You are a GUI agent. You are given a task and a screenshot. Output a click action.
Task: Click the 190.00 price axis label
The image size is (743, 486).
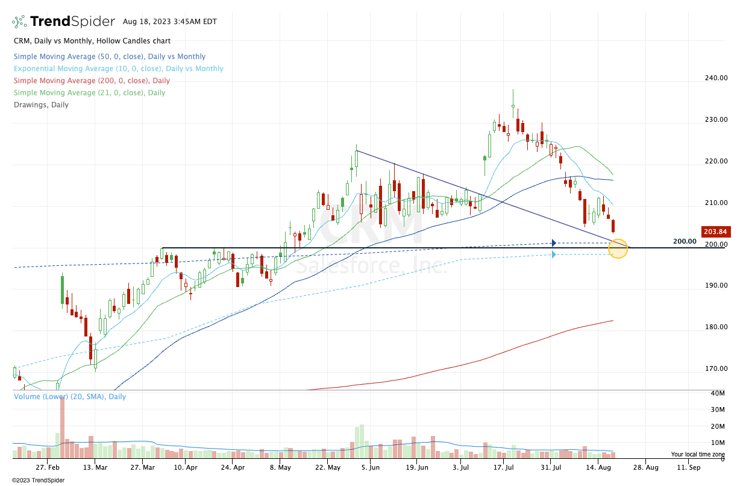coord(716,285)
